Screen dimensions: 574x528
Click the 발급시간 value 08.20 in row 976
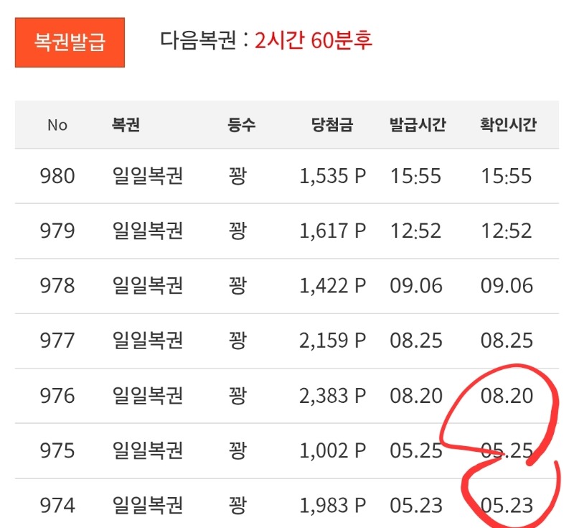[x=416, y=396]
